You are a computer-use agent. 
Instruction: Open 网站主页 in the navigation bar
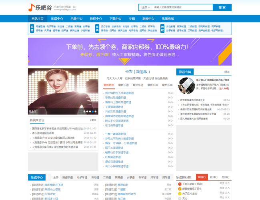[38, 18]
